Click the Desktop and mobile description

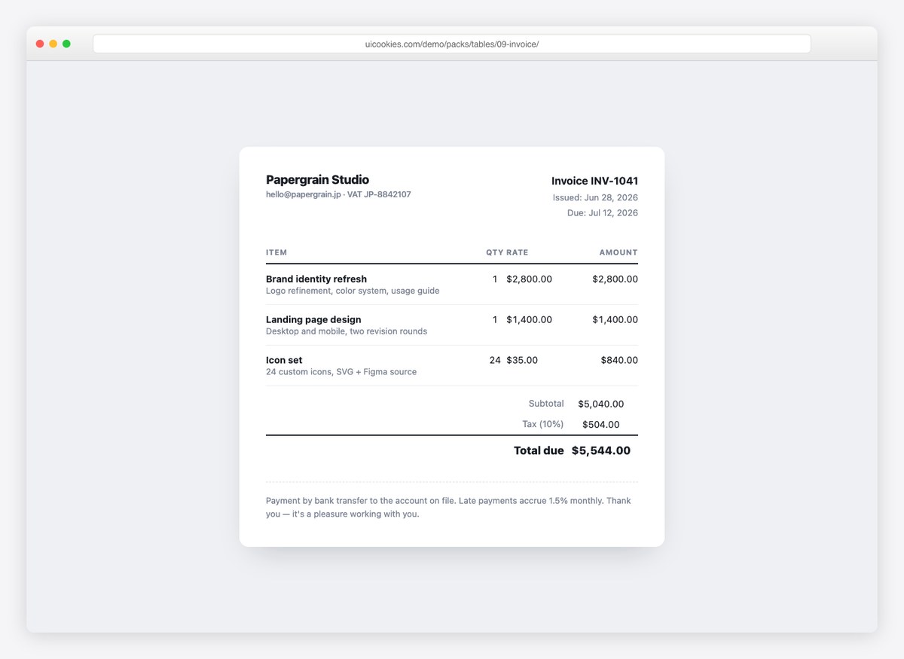coord(347,331)
